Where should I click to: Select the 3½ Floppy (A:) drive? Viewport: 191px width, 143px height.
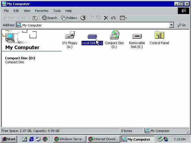tap(70, 39)
